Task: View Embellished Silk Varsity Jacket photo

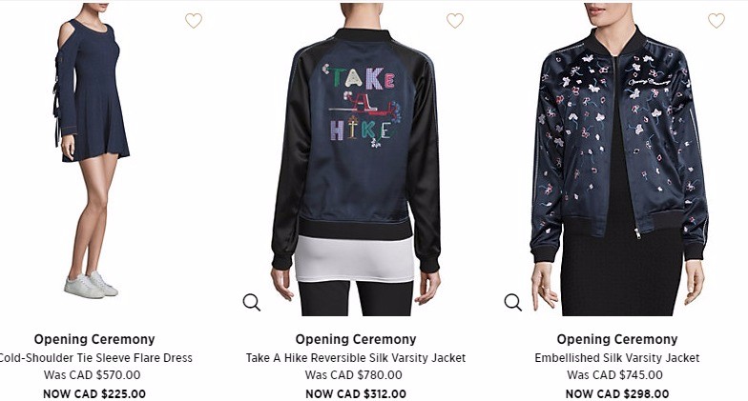Action: point(618,160)
